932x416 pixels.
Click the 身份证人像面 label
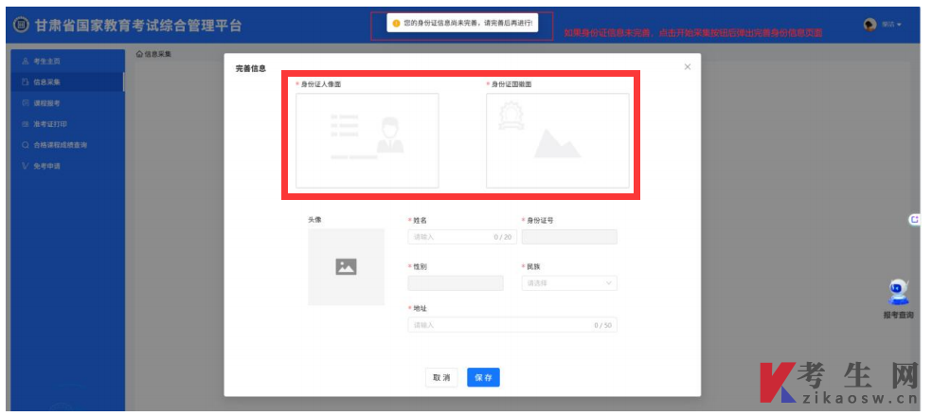pos(321,84)
